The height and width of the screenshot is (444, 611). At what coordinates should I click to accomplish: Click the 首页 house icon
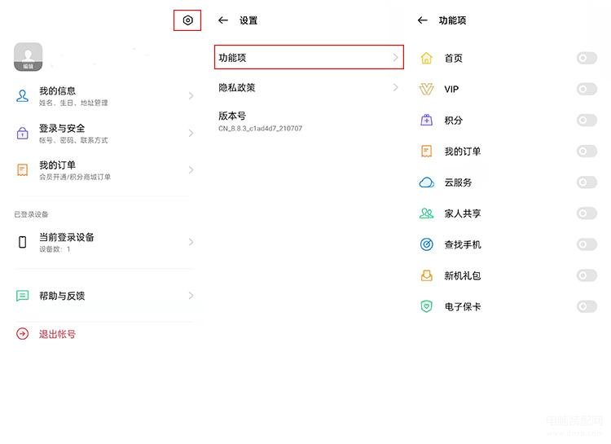pyautogui.click(x=427, y=58)
